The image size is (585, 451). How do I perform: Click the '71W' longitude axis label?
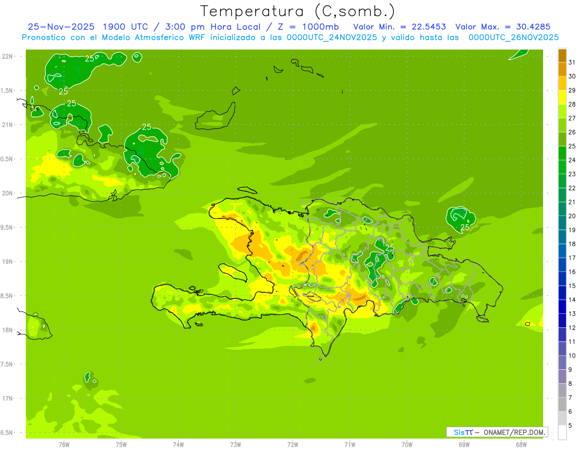pos(350,444)
